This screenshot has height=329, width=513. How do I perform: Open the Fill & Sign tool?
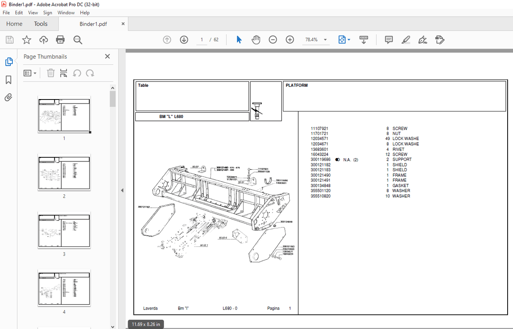[x=422, y=39]
